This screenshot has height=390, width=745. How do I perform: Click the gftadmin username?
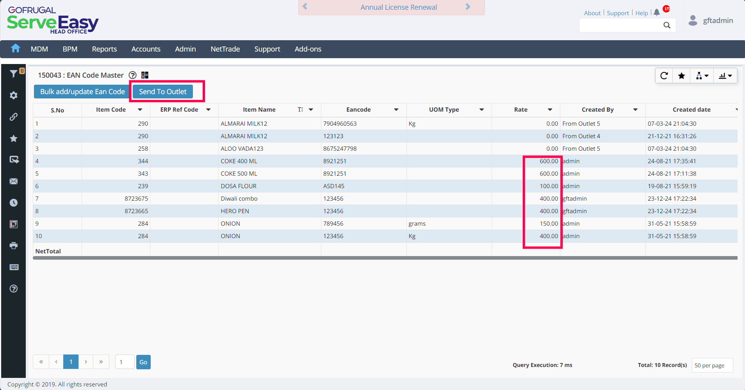(718, 20)
